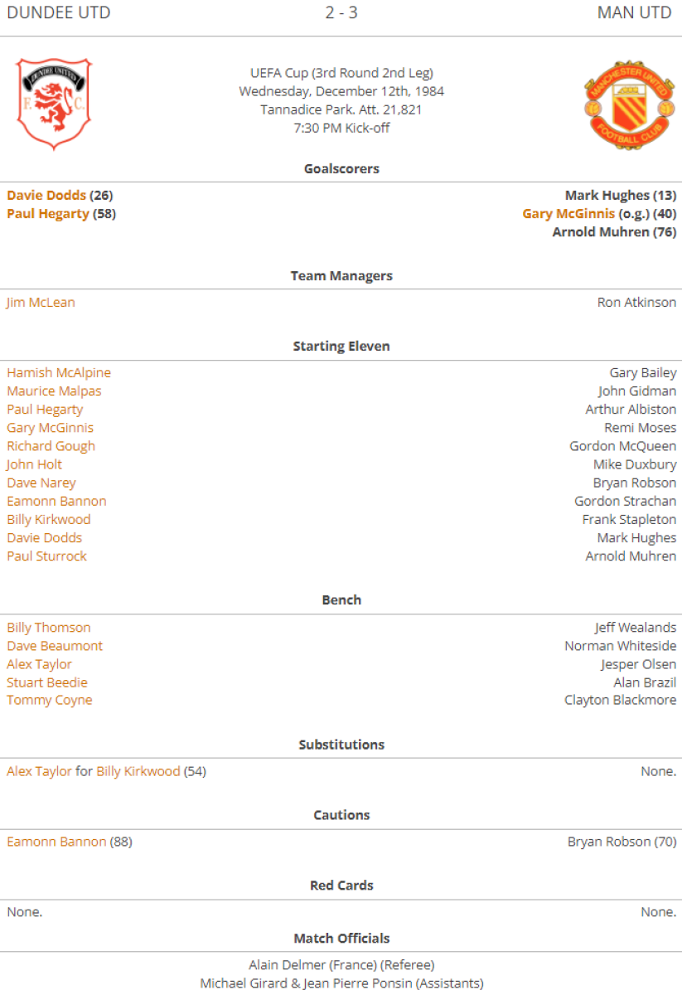Click Billy Thomson on the bench list
Screen dimensions: 682x995
point(49,628)
